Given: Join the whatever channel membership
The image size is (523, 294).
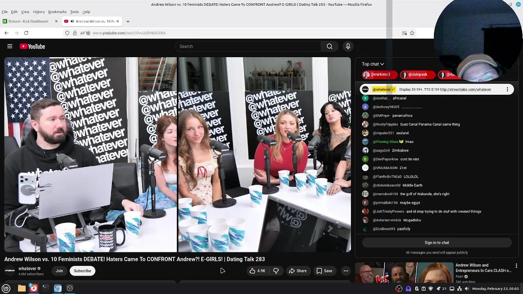Looking at the screenshot, I should [59, 271].
